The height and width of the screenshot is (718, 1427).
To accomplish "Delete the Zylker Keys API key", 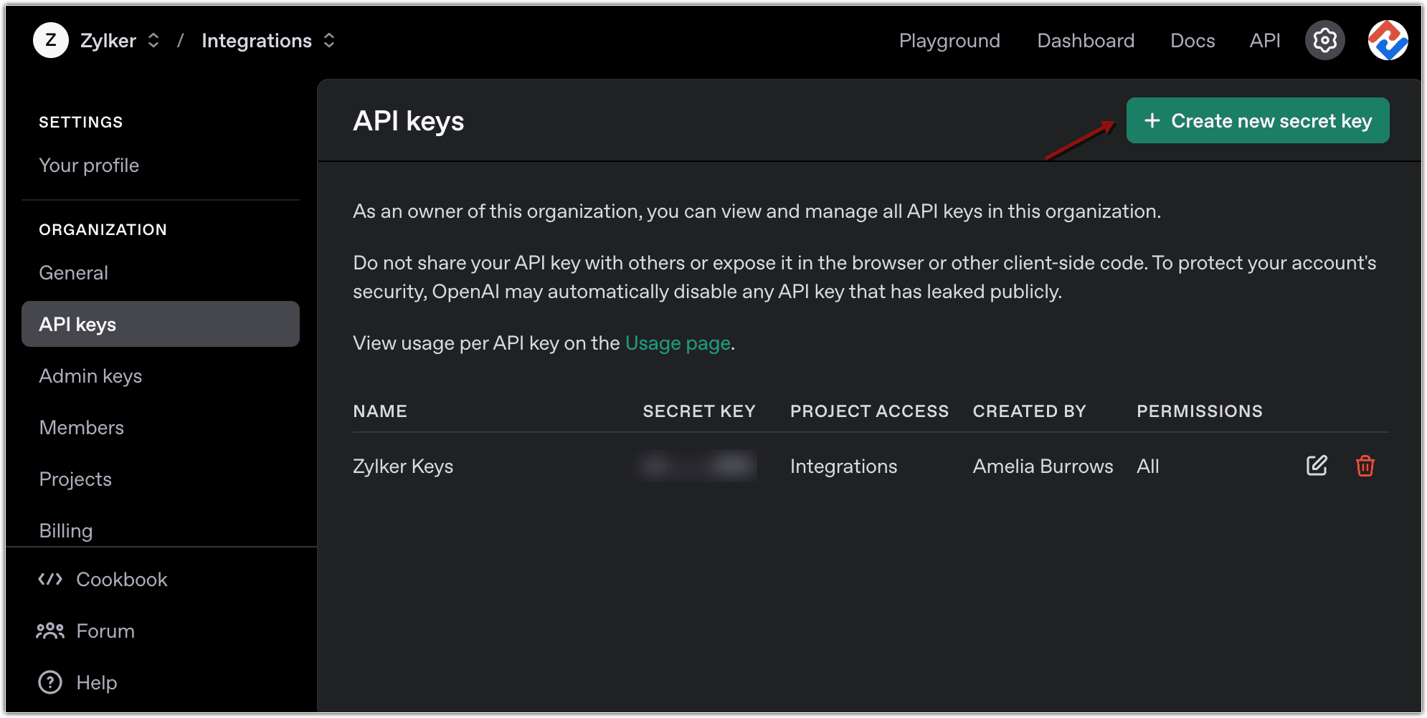I will click(1365, 466).
